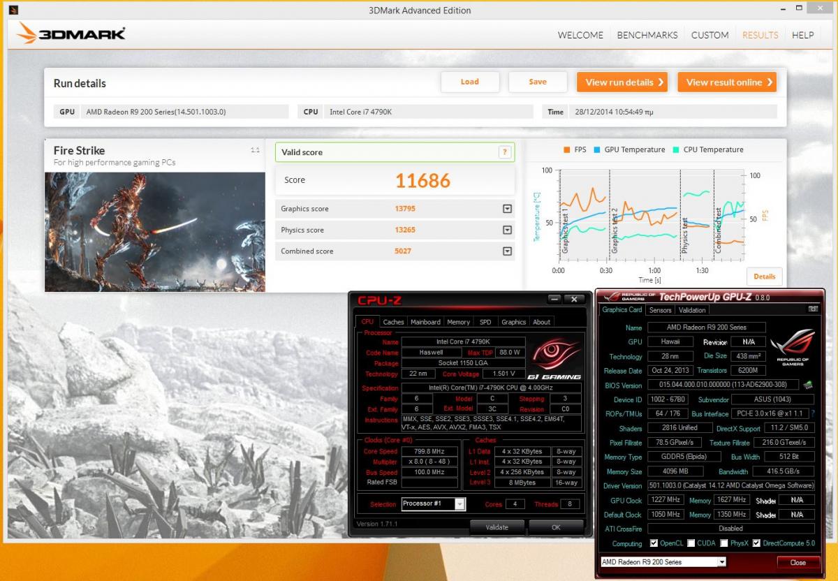Toggle the DirectCompute 5.0 checkbox

[756, 543]
